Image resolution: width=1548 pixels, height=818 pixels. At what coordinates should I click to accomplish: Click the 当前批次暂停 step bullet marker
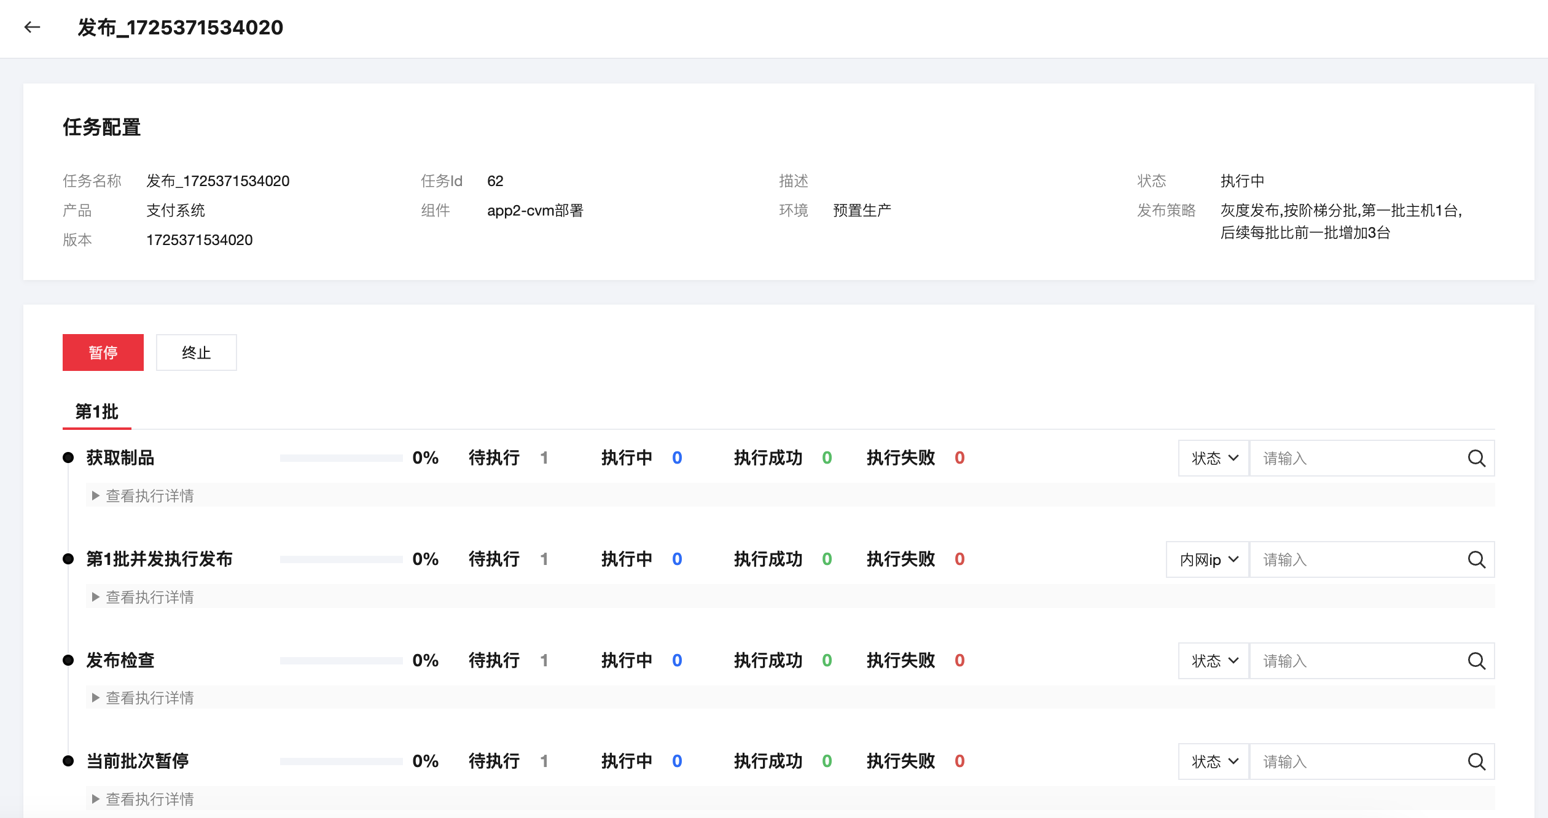click(x=68, y=761)
